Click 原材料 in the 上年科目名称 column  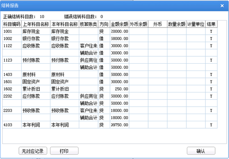pyautogui.click(x=29, y=74)
